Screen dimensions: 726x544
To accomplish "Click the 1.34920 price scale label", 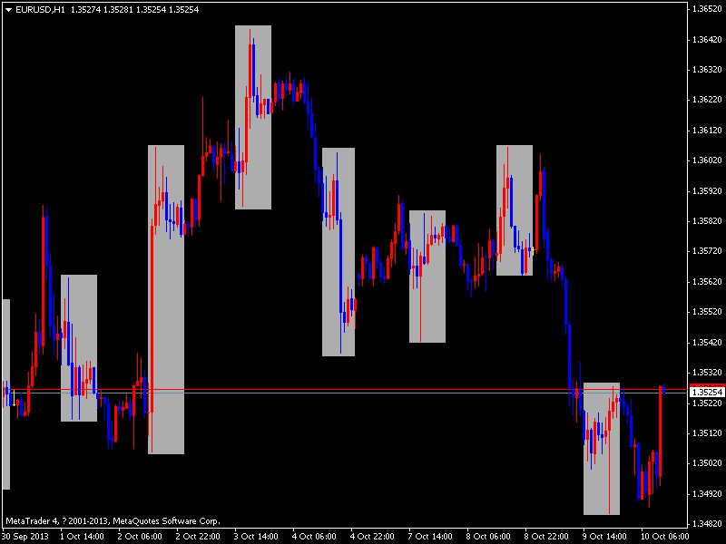I will (707, 494).
